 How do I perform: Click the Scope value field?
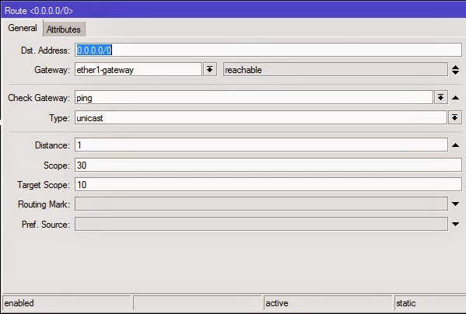click(268, 165)
